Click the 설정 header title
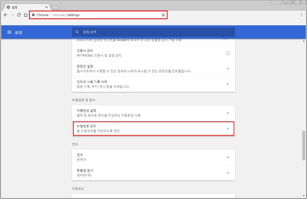The height and width of the screenshot is (199, 307). click(18, 32)
